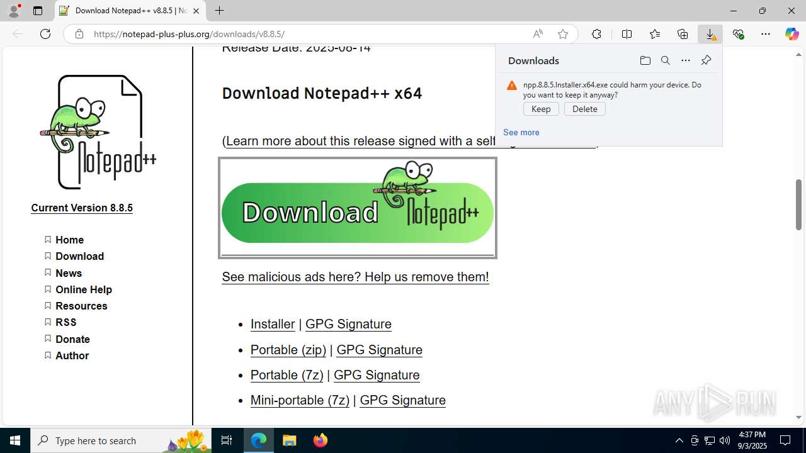Launch the Copilot sidebar icon
Screen dimensions: 806x453
[792, 34]
